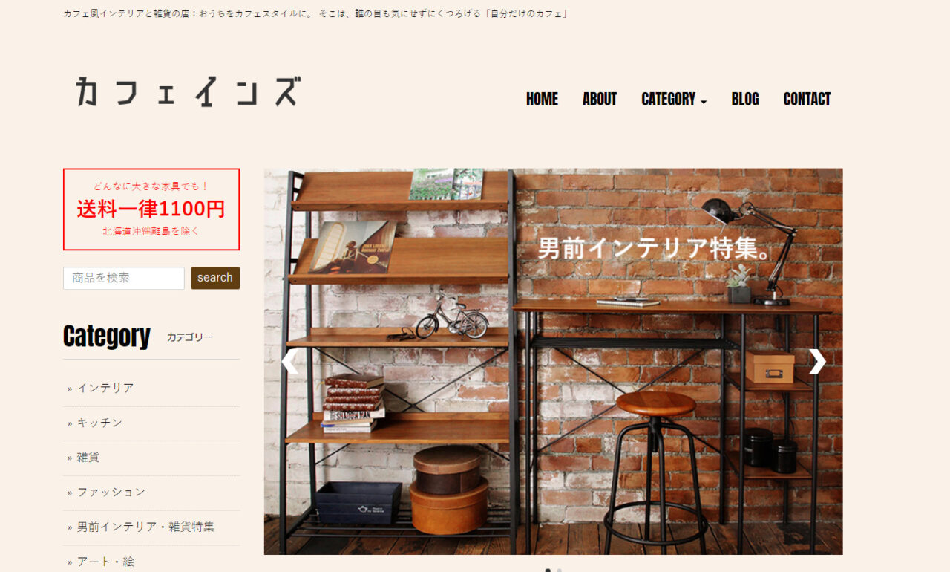This screenshot has width=950, height=572.
Task: Open the ABOUT page
Action: pos(600,100)
